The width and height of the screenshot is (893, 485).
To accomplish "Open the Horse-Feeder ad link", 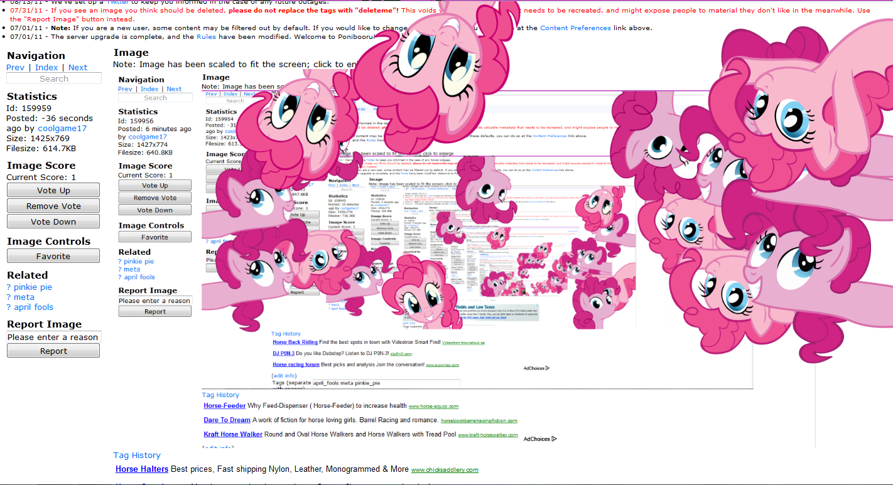I will click(224, 406).
